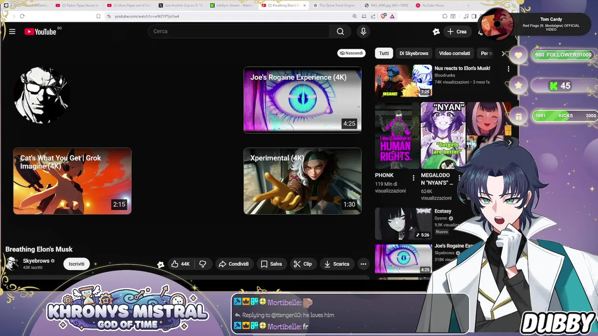The height and width of the screenshot is (336, 598).
Task: Go to the YouTube home logo
Action: [x=40, y=32]
